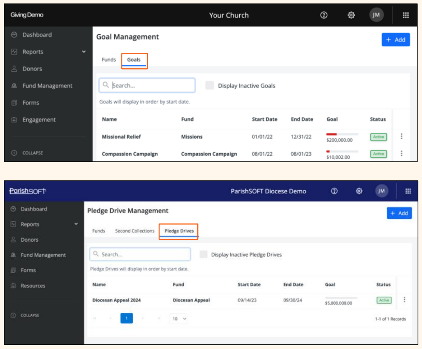The width and height of the screenshot is (422, 349).
Task: Click the help icon in Your Church header
Action: click(x=324, y=15)
